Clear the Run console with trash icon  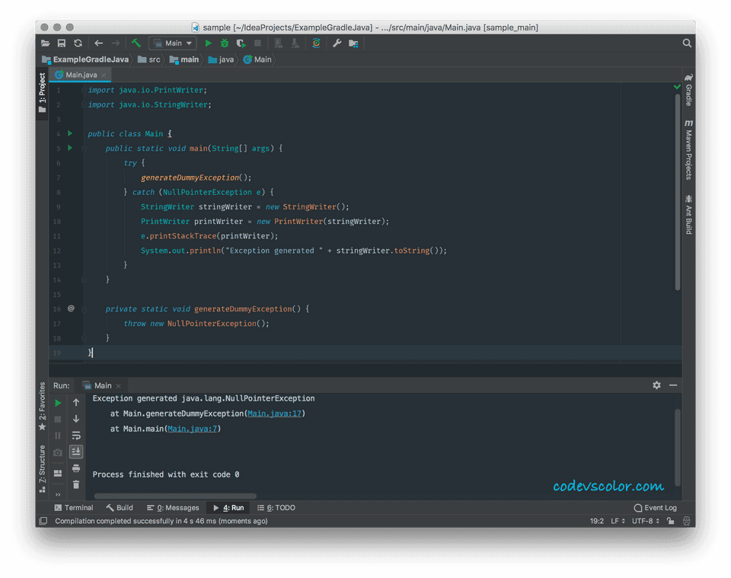(x=75, y=484)
